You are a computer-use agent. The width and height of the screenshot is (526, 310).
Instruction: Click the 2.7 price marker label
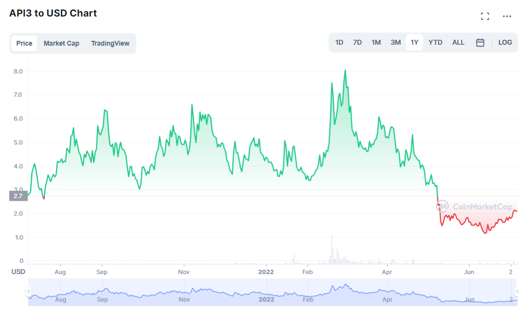(x=18, y=196)
